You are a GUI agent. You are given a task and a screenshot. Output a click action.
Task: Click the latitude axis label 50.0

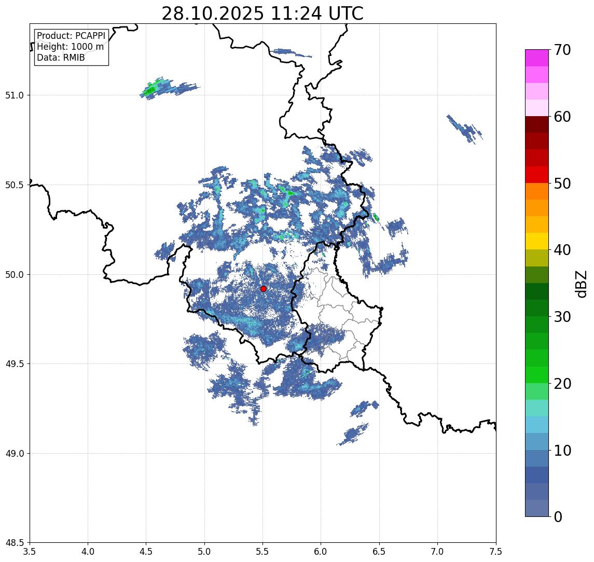(x=15, y=275)
